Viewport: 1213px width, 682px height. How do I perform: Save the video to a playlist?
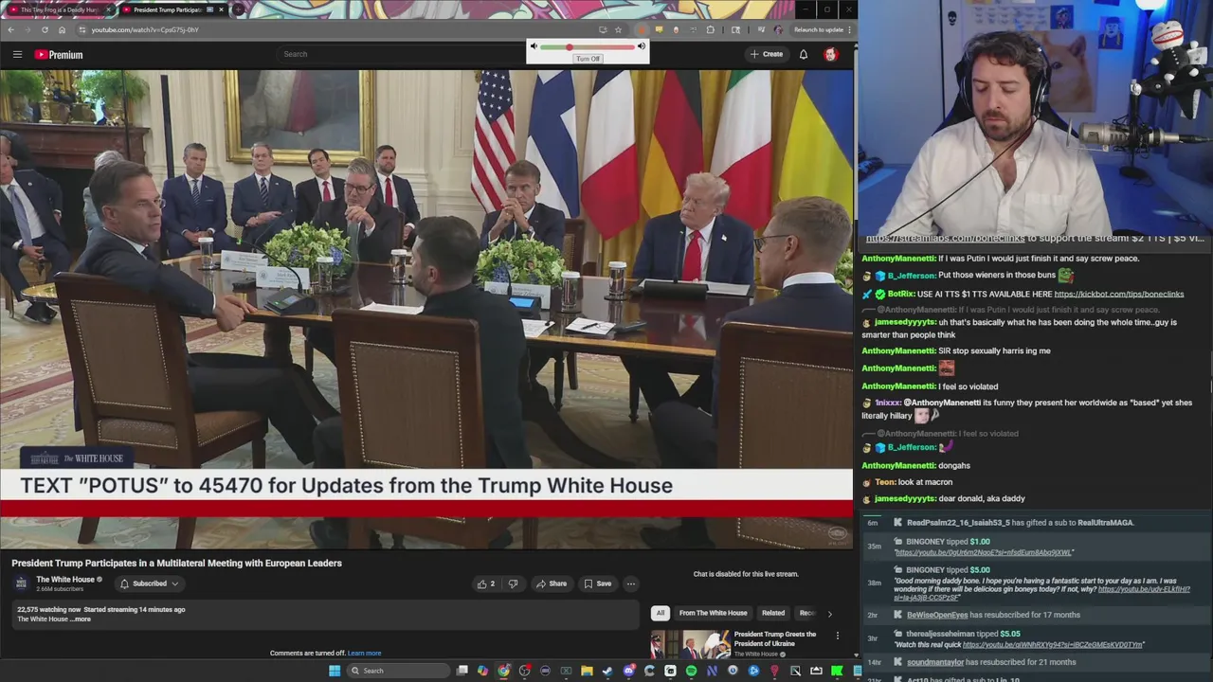click(x=598, y=583)
